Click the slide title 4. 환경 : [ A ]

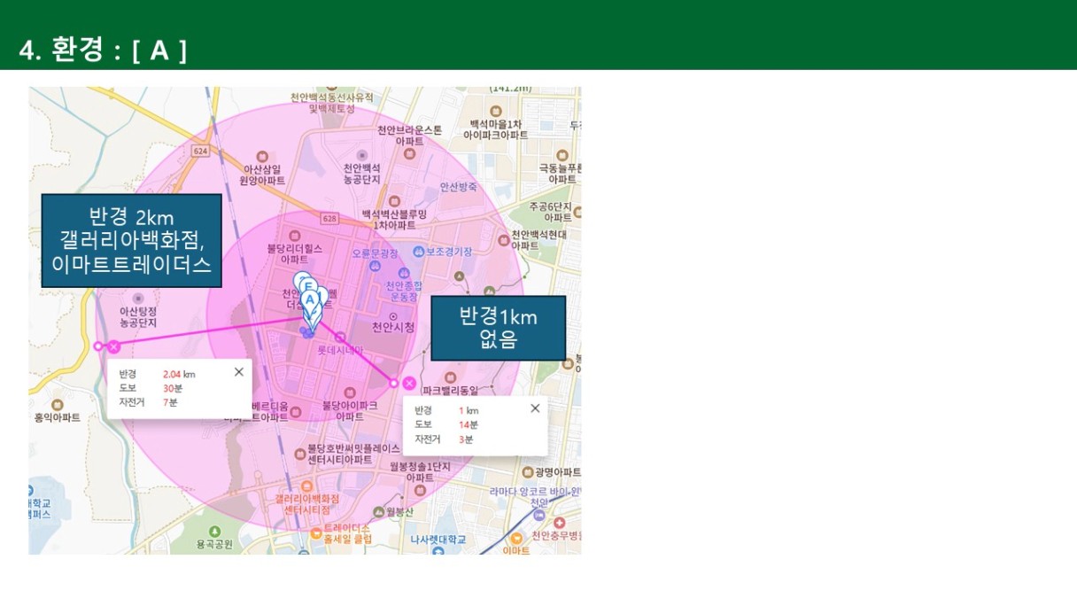pos(103,51)
